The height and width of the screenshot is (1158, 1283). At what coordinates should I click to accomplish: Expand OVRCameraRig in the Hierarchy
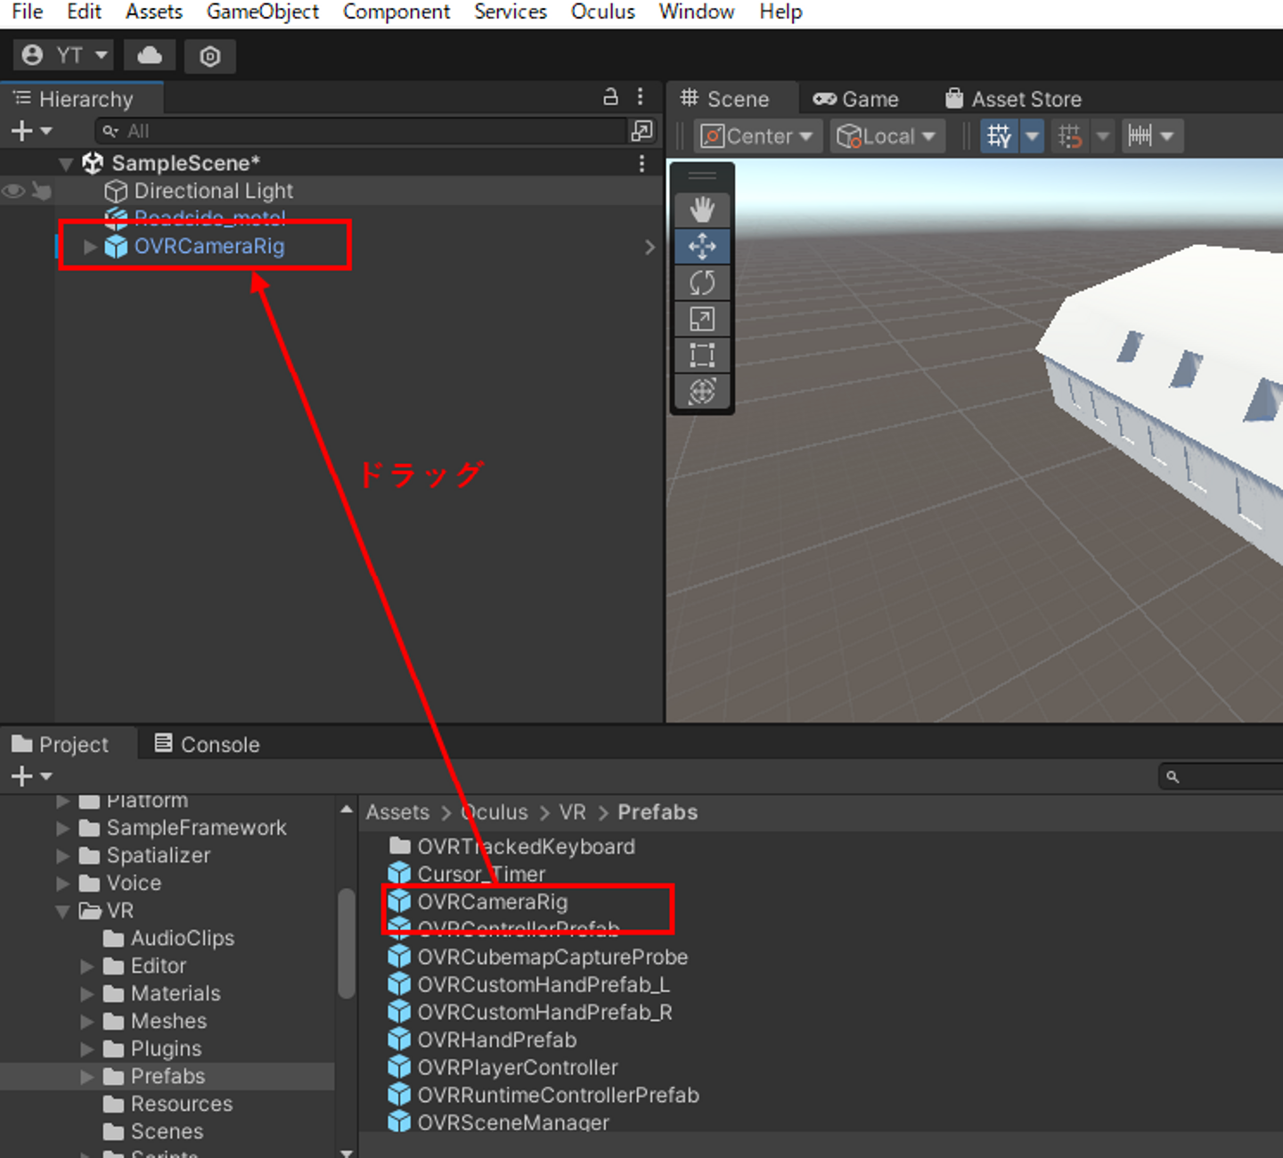90,247
